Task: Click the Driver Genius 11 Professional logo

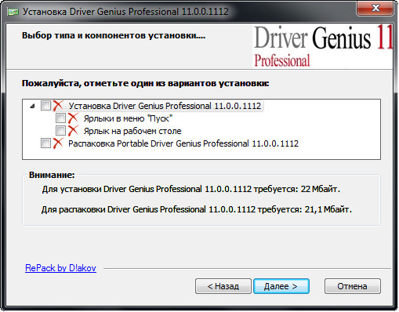Action: pos(323,46)
